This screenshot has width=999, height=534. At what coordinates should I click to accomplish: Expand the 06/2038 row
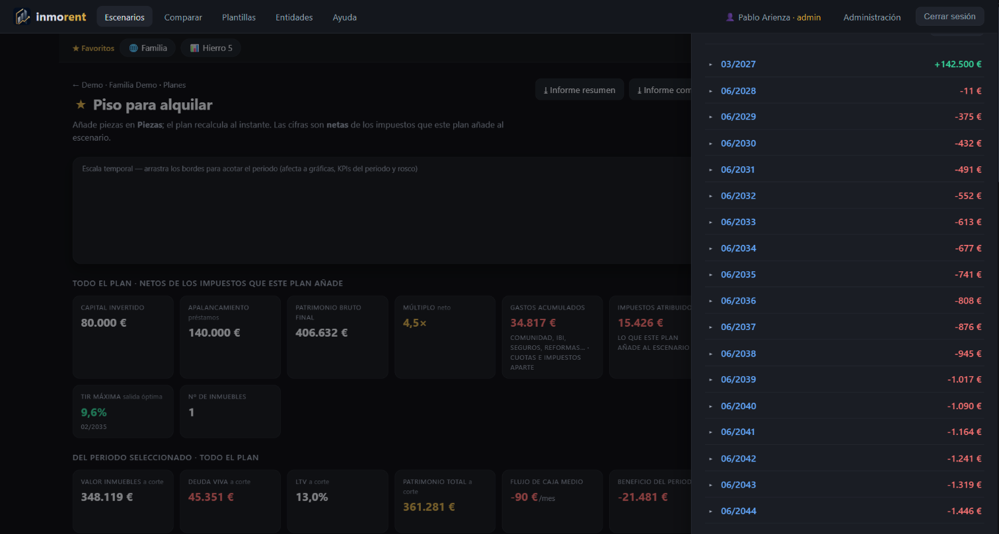click(844, 353)
